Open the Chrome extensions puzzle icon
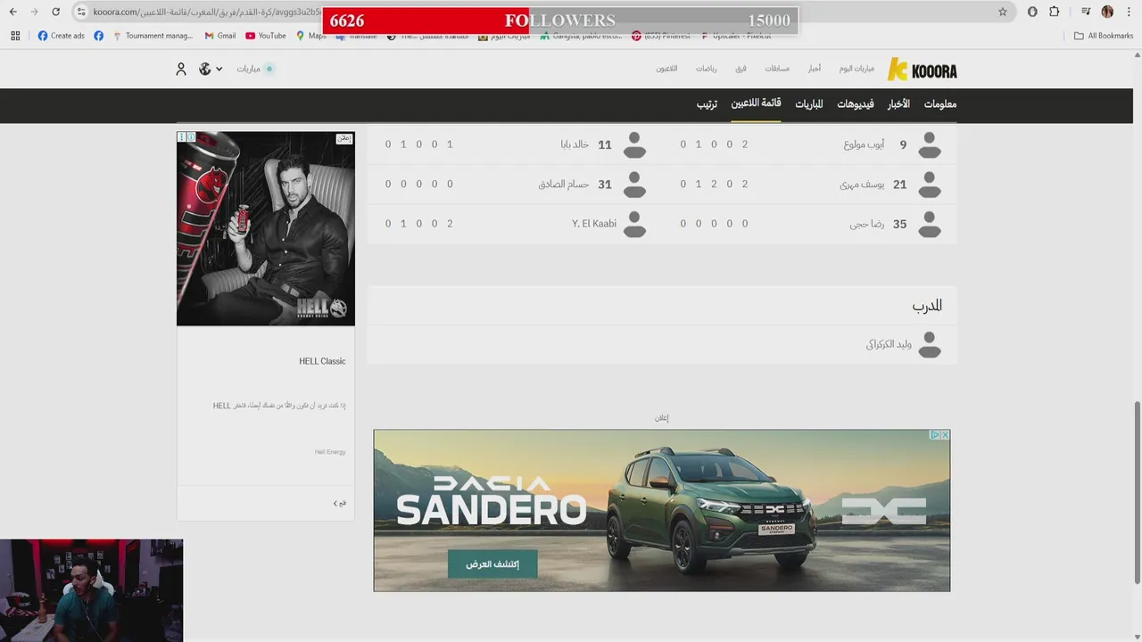Image resolution: width=1142 pixels, height=642 pixels. tap(1054, 12)
